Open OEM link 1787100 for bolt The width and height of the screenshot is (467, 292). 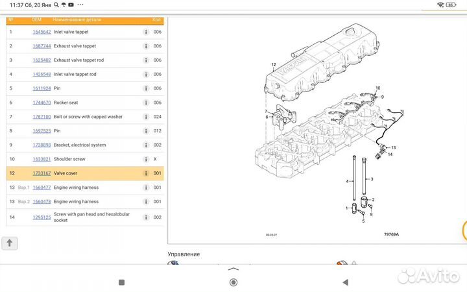coord(42,117)
